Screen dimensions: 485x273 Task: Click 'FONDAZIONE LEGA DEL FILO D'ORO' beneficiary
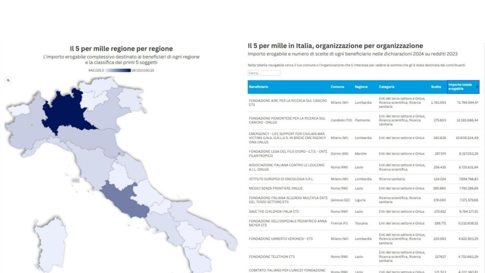tap(288, 154)
